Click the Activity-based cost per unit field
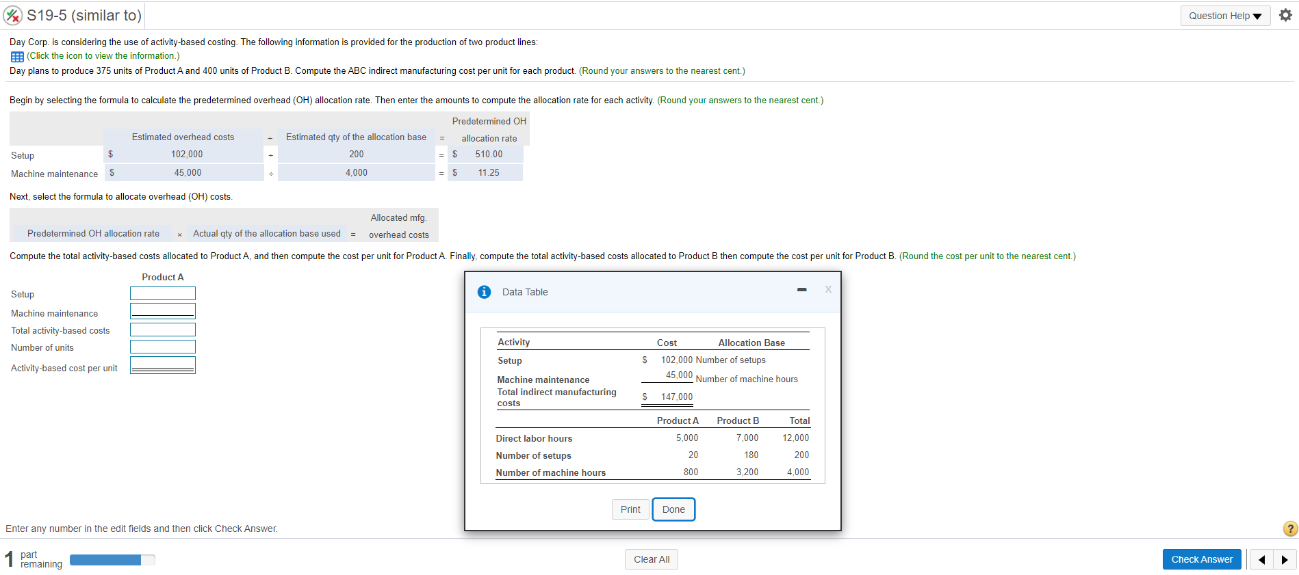The image size is (1299, 575). coord(163,365)
